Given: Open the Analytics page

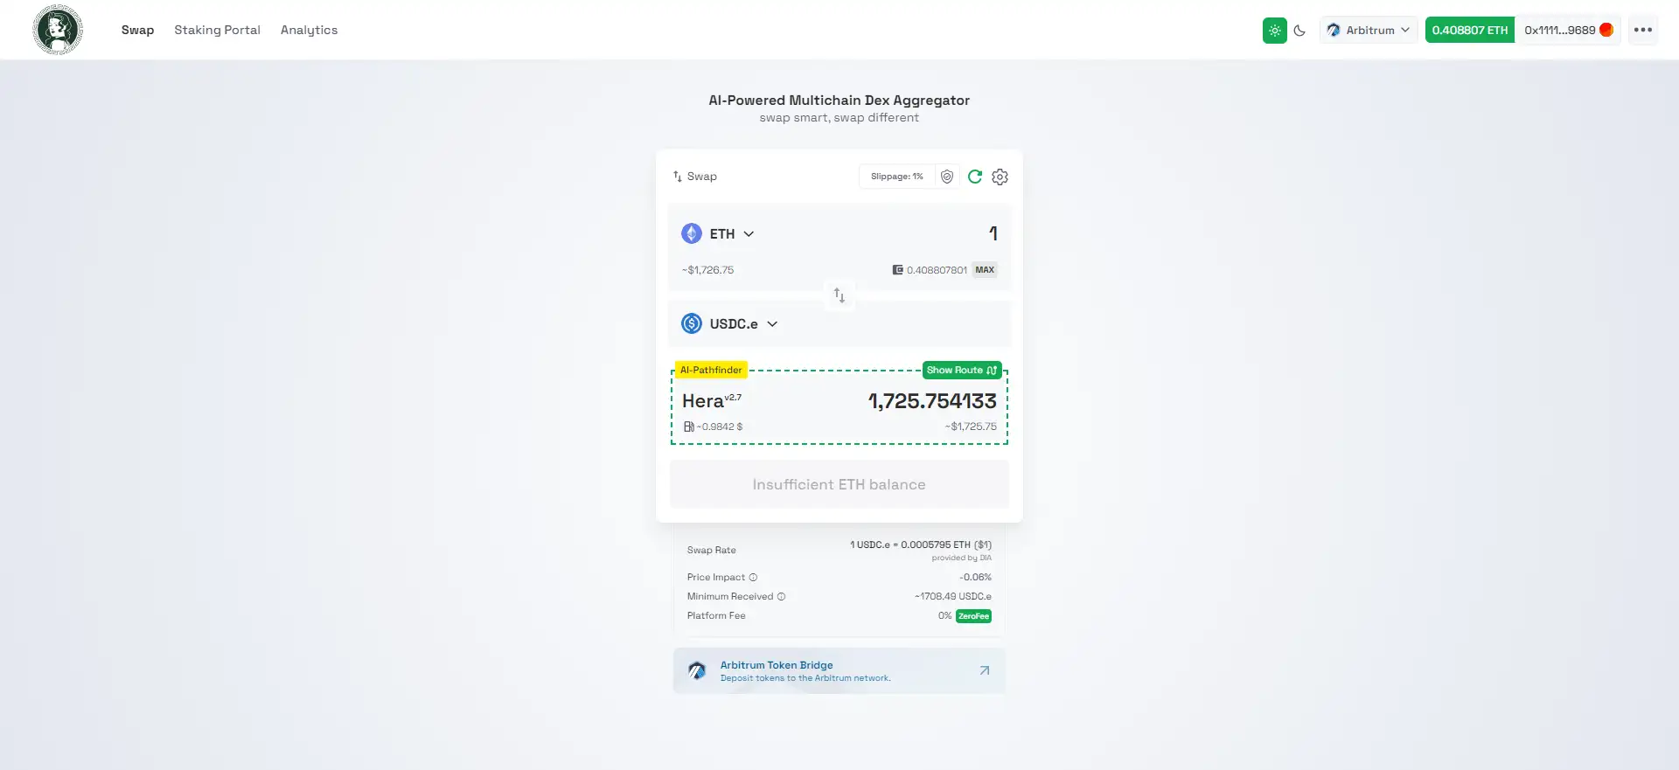Looking at the screenshot, I should point(309,30).
